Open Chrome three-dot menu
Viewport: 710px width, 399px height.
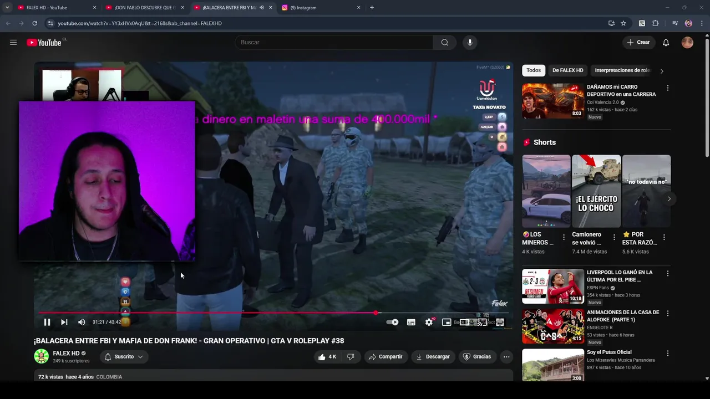tap(702, 23)
